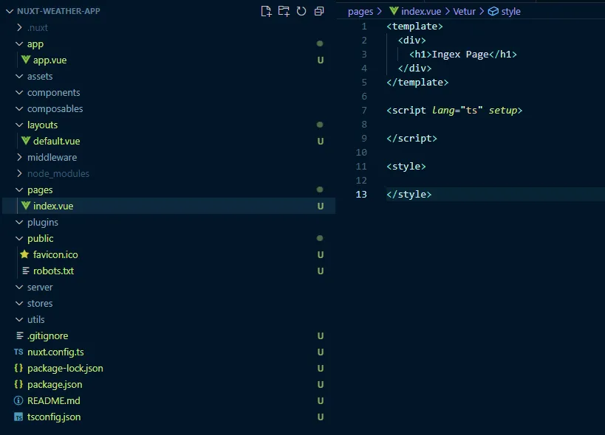The image size is (605, 435).
Task: Collapse the composables folder chevron
Action: click(19, 108)
